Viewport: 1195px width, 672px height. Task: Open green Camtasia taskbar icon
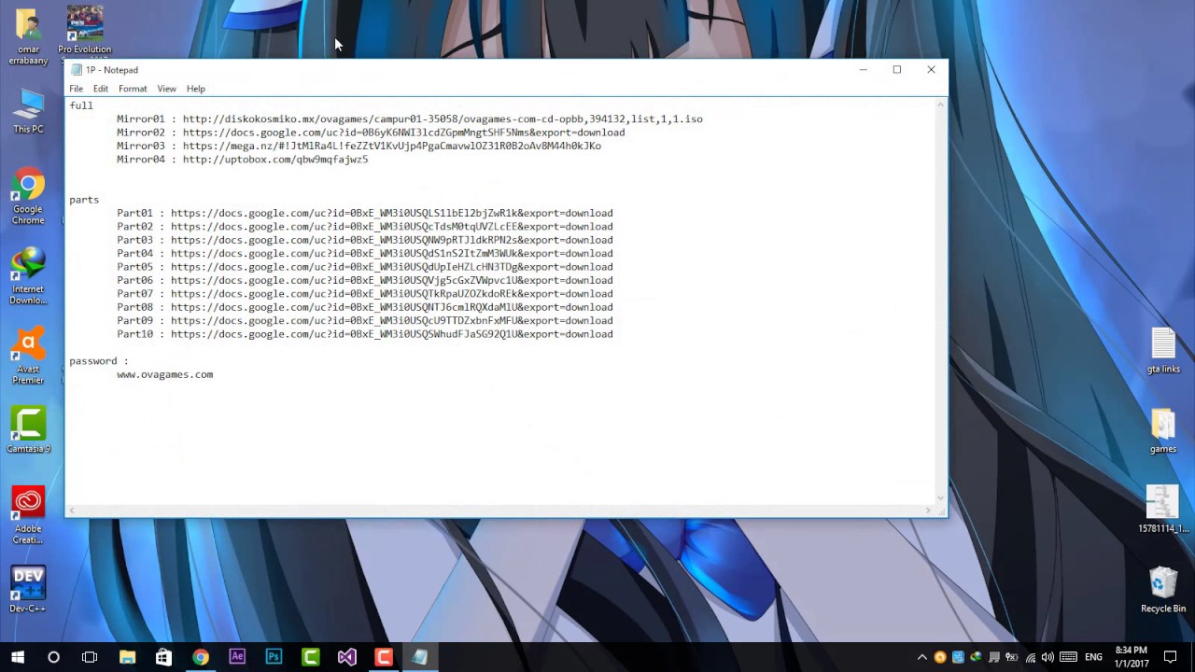coord(311,657)
